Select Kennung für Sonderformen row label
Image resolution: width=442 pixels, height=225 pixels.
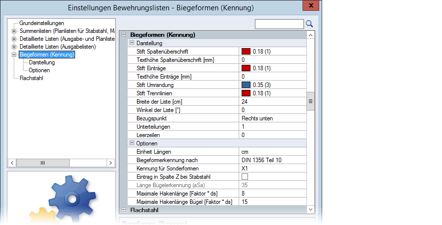[x=167, y=169]
